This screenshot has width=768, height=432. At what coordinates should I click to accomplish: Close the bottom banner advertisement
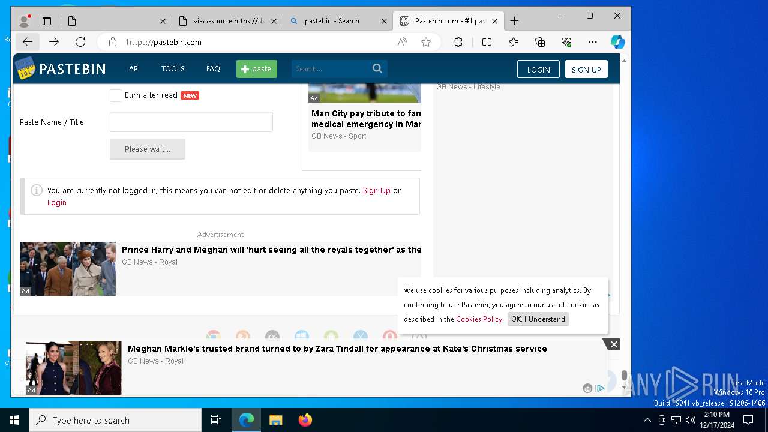click(x=613, y=344)
